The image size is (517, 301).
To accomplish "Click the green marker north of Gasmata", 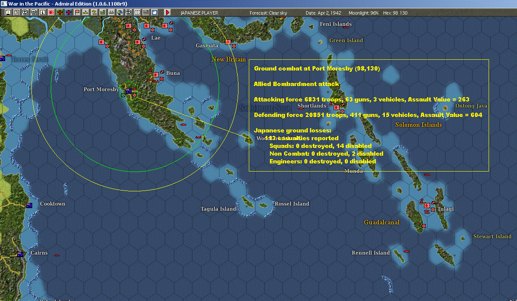I will [214, 30].
